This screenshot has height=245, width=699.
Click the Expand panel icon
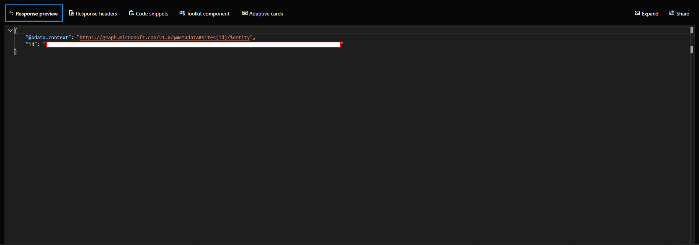click(x=637, y=13)
